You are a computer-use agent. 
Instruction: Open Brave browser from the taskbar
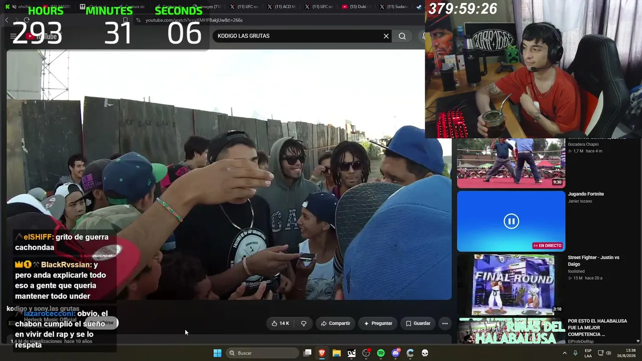tap(322, 353)
